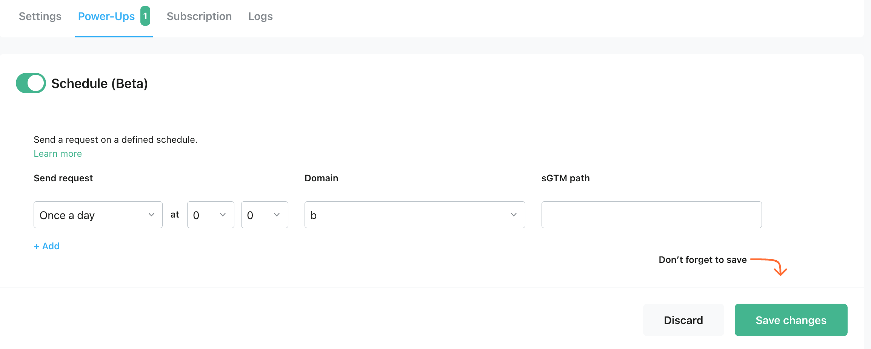The width and height of the screenshot is (871, 349).
Task: Click the Discard button
Action: (683, 320)
